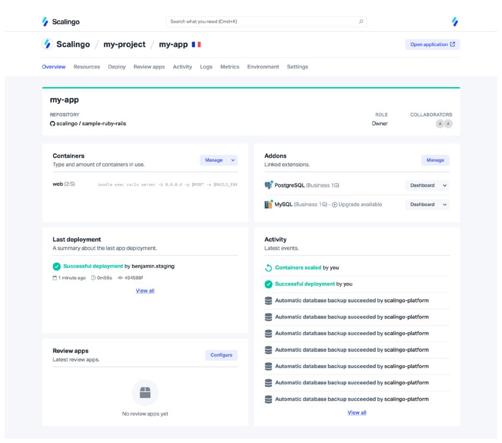Click the GitHub icon beside scalingo / sample-ruby-rails
This screenshot has height=443, width=502.
(52, 124)
